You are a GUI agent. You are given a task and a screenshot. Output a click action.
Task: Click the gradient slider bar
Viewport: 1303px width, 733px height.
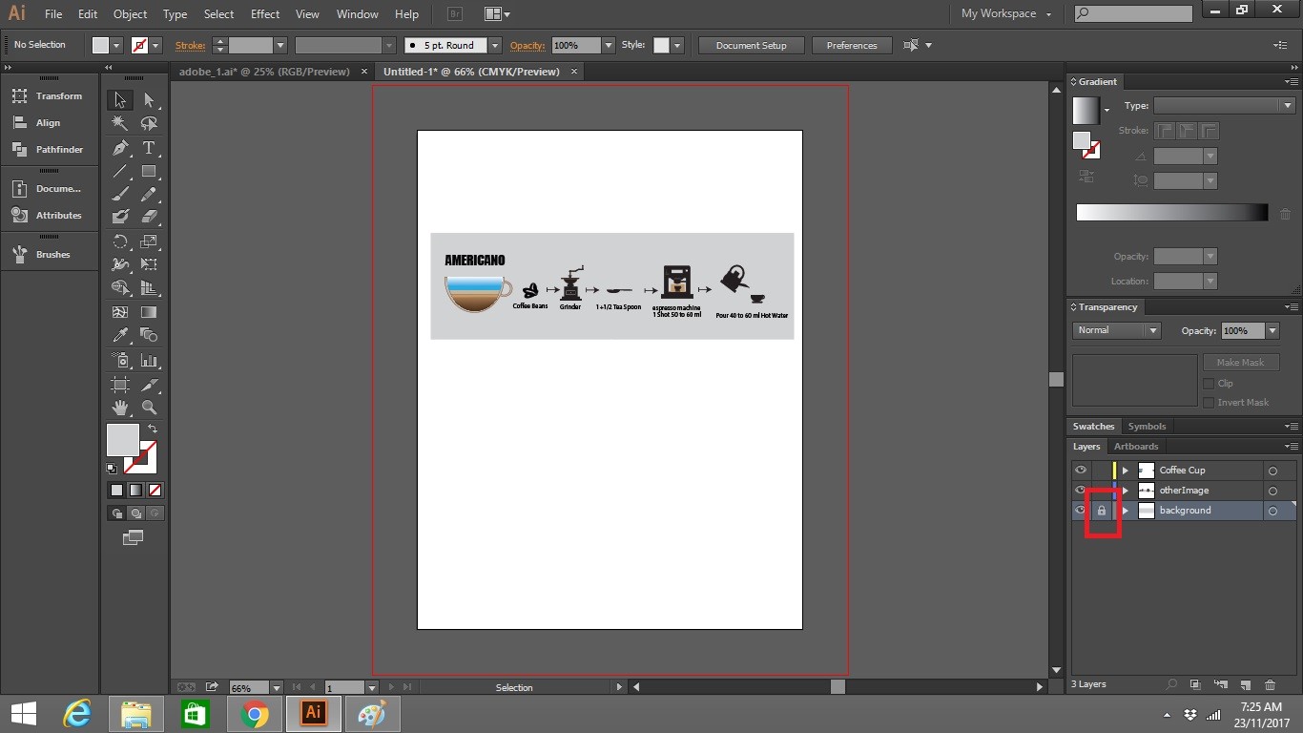coord(1172,213)
